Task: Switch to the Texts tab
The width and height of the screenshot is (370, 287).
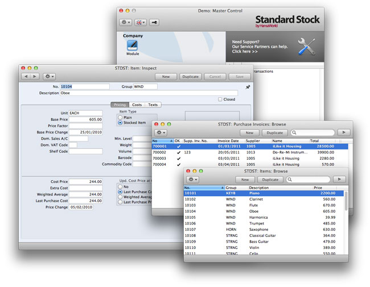Action: [153, 105]
